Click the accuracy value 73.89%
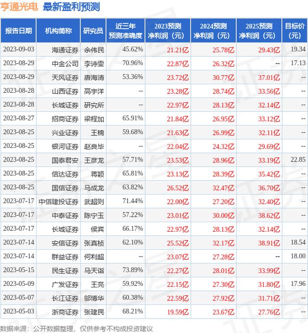This screenshot has height=333, width=308. [x=133, y=270]
